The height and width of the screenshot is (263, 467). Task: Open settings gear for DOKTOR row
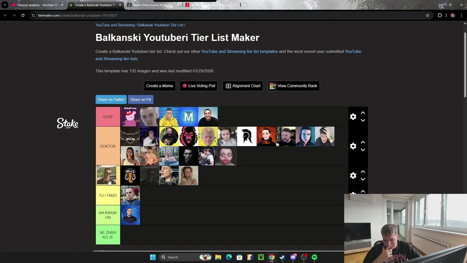coord(353,146)
